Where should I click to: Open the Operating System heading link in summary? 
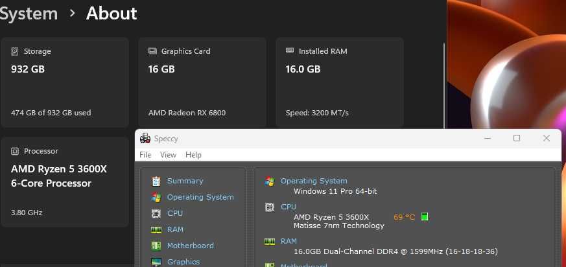point(314,181)
